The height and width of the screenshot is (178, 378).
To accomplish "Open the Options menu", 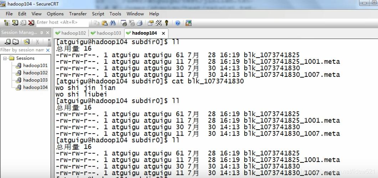I will (x=55, y=14).
